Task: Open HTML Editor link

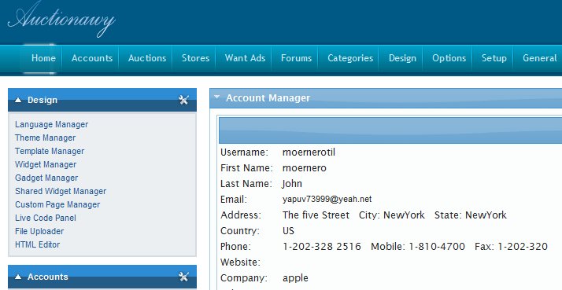Action: click(37, 244)
